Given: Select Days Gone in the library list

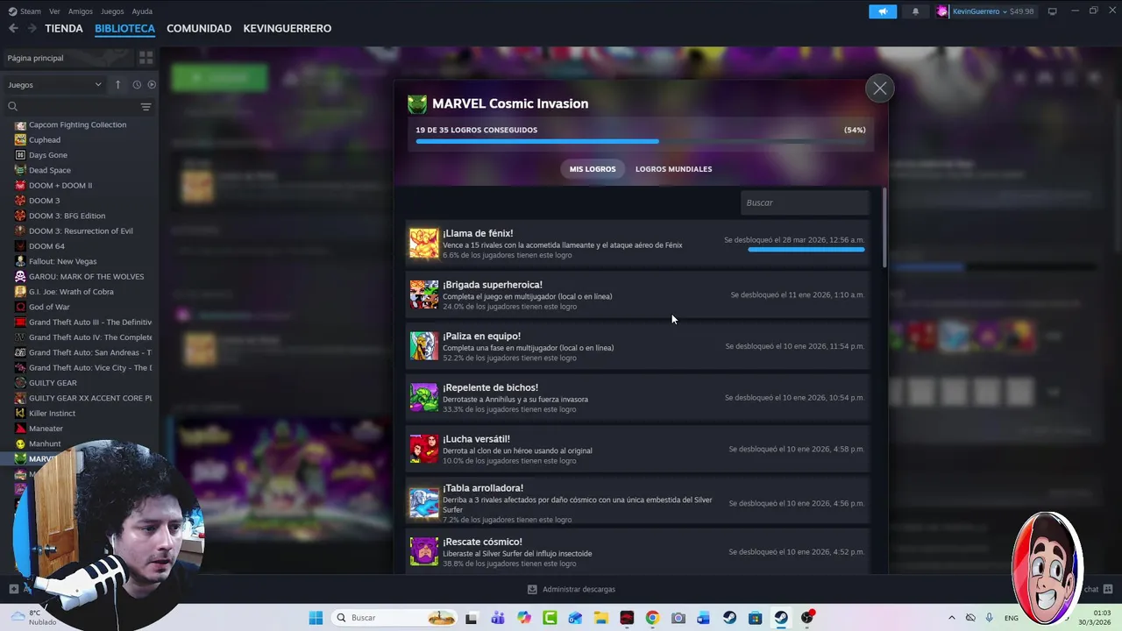Looking at the screenshot, I should tap(48, 155).
